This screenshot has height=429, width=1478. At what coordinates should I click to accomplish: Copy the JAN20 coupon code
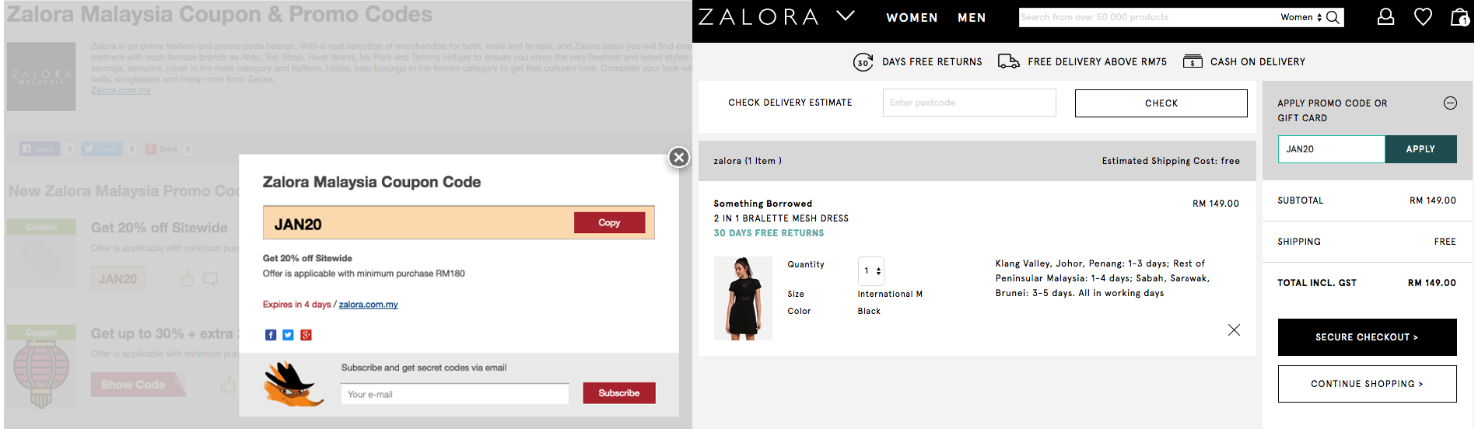[609, 222]
